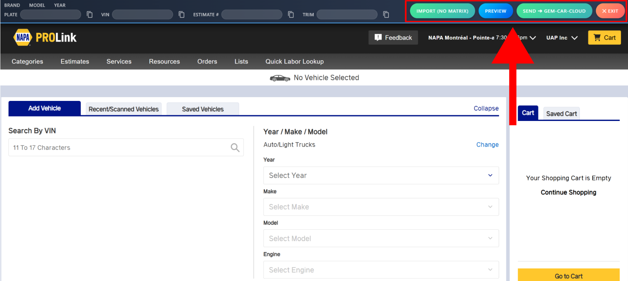Click the Go to Cart button

pyautogui.click(x=568, y=275)
